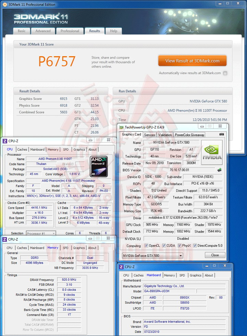
Task: Click the CAS# Latency 8.0 clocks value
Action: [69, 290]
